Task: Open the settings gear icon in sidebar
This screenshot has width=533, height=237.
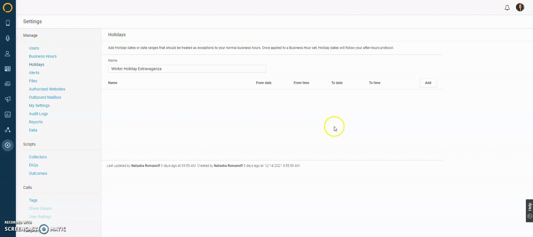Action: 8,145
